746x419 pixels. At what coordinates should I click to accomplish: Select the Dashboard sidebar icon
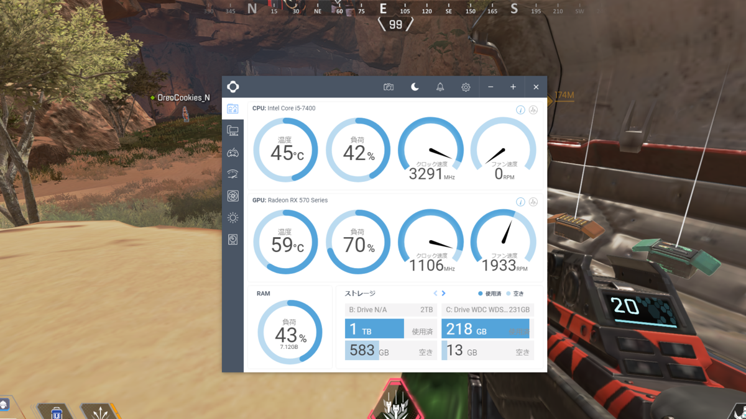(233, 109)
